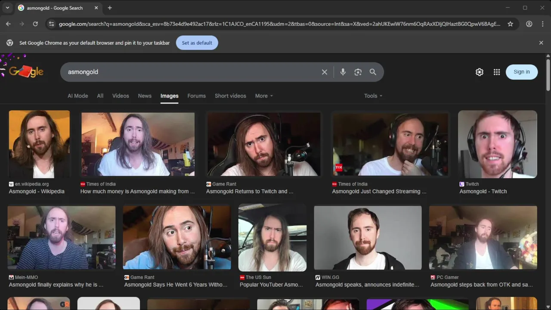Open Google quick settings gear
551x310 pixels.
[x=479, y=72]
